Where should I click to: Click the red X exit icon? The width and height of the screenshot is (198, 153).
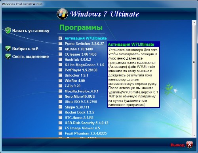point(190,145)
